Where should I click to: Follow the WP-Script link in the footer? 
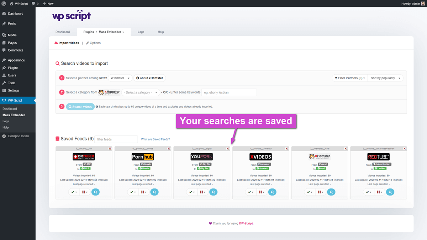point(246,223)
